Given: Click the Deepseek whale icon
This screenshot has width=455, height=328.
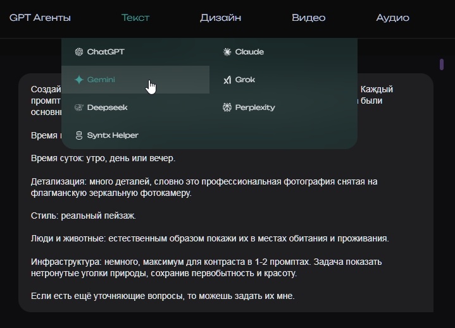Looking at the screenshot, I should (79, 107).
